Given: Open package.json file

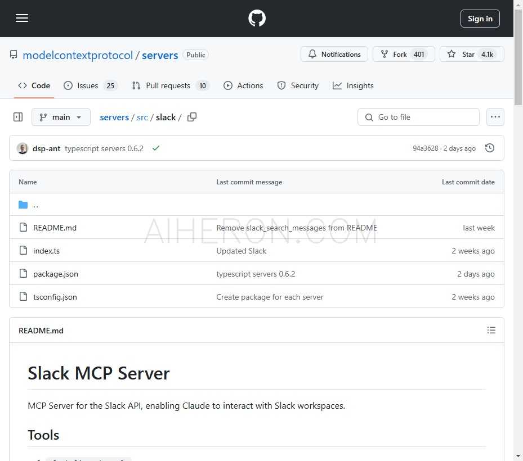Looking at the screenshot, I should tap(55, 274).
